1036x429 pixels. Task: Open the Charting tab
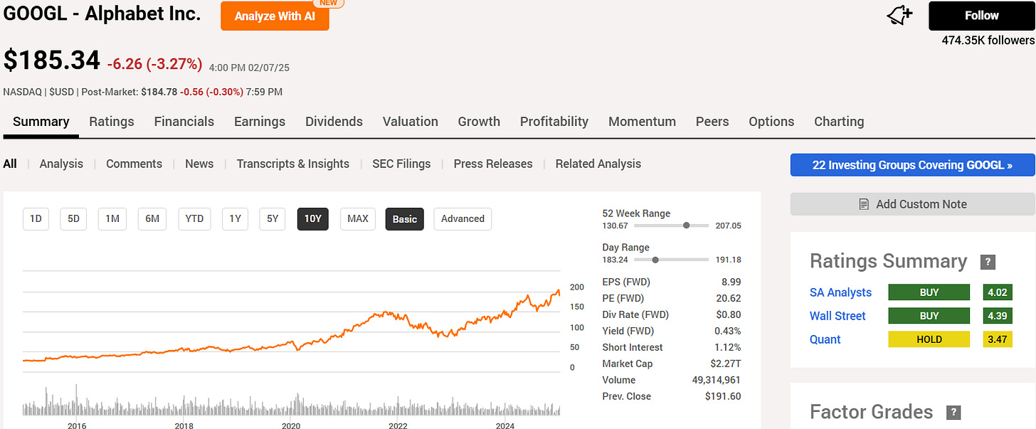point(839,122)
